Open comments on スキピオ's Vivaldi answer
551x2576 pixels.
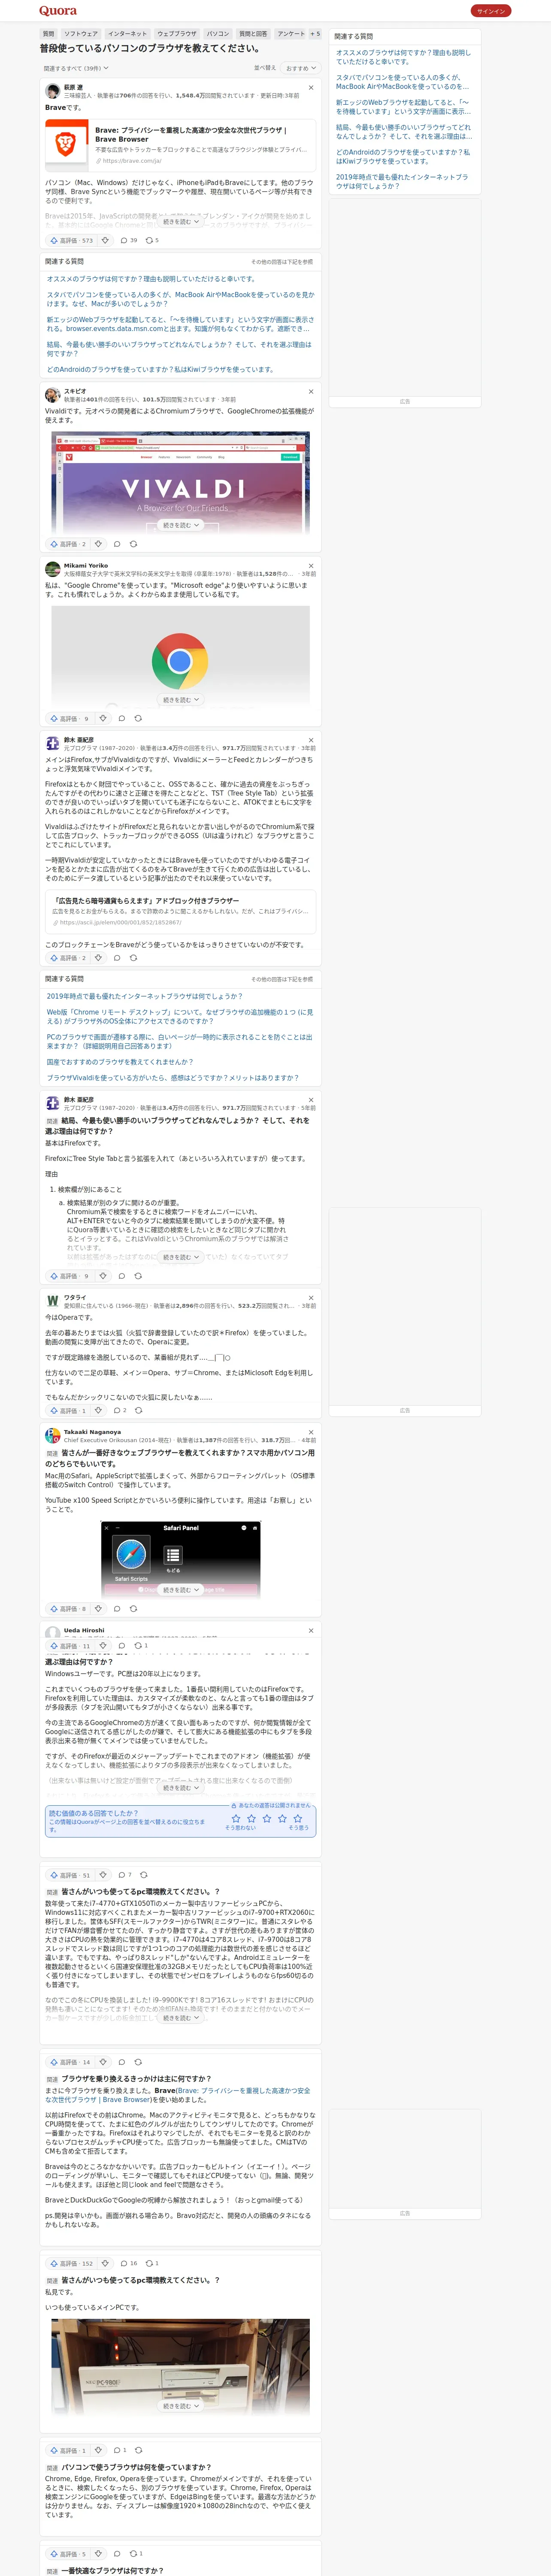[117, 544]
